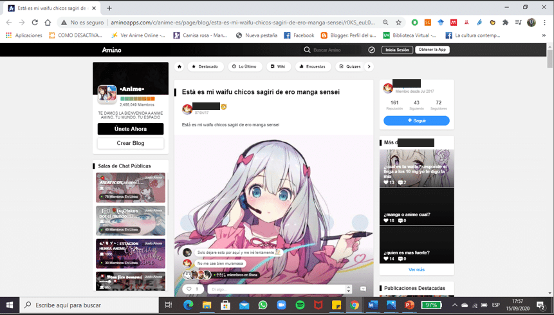The width and height of the screenshot is (554, 315).
Task: Open Otakus por el mundo chat
Action: pyautogui.click(x=131, y=220)
